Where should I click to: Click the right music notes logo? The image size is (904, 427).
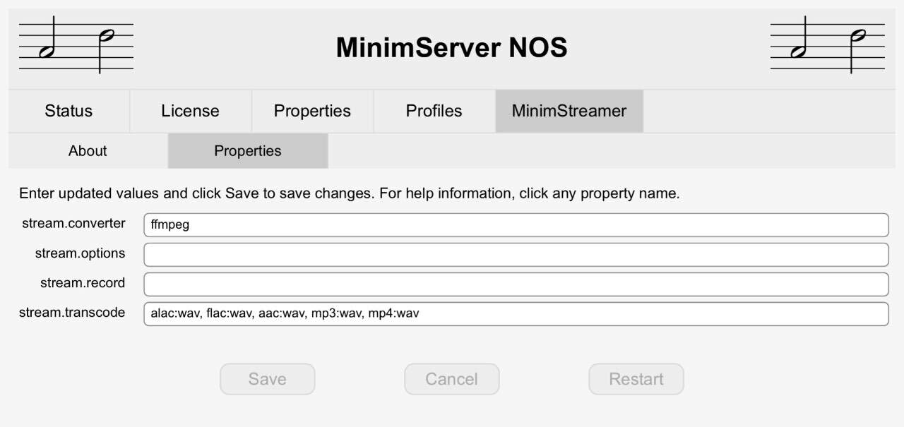pos(828,46)
